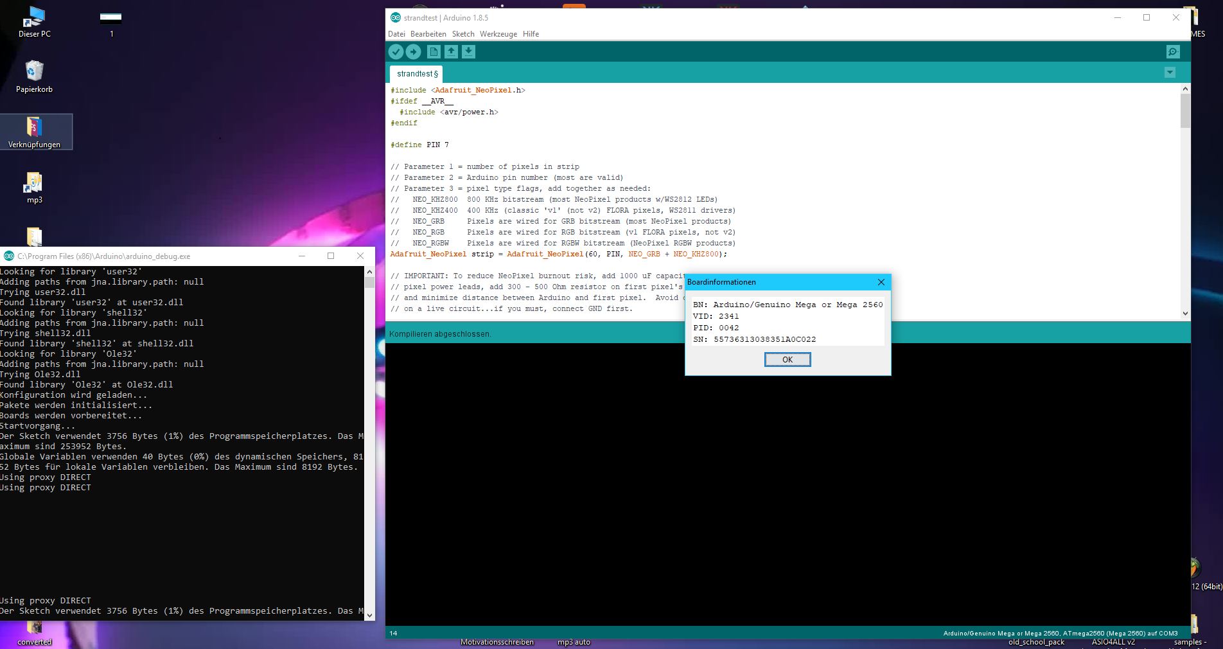Viewport: 1223px width, 649px height.
Task: Click the 'BN: Arduino/Genuino Mega' line in dialog
Action: point(788,305)
